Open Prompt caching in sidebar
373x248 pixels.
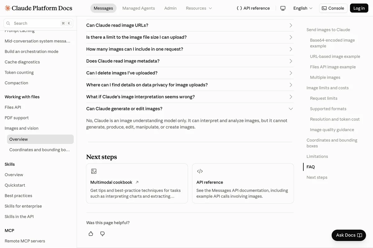click(20, 31)
